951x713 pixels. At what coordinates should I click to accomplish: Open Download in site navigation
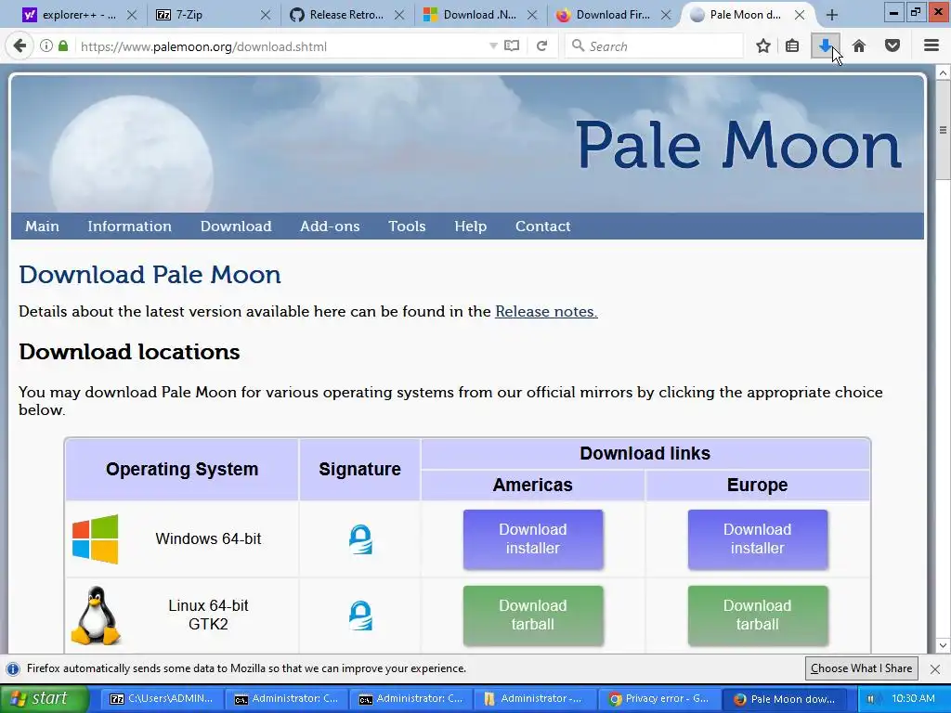tap(236, 227)
